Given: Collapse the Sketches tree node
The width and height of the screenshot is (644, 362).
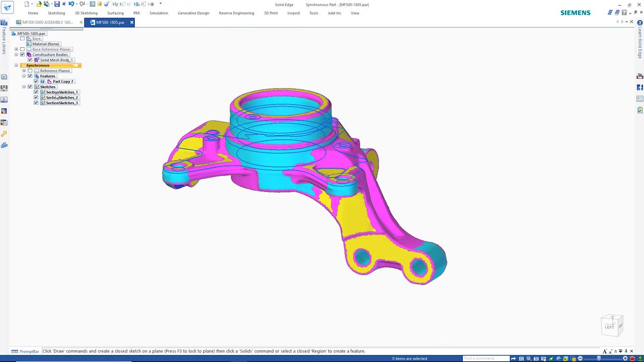Looking at the screenshot, I should tap(24, 86).
